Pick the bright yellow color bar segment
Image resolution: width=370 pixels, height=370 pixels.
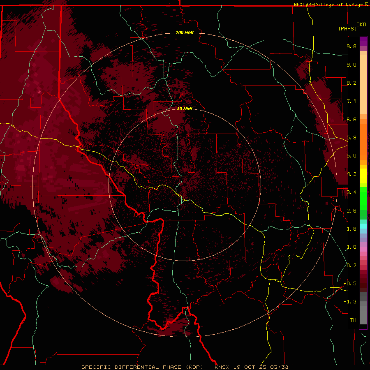[363, 176]
